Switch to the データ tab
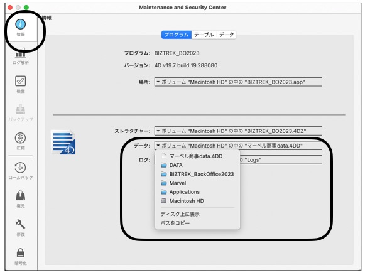 (226, 35)
